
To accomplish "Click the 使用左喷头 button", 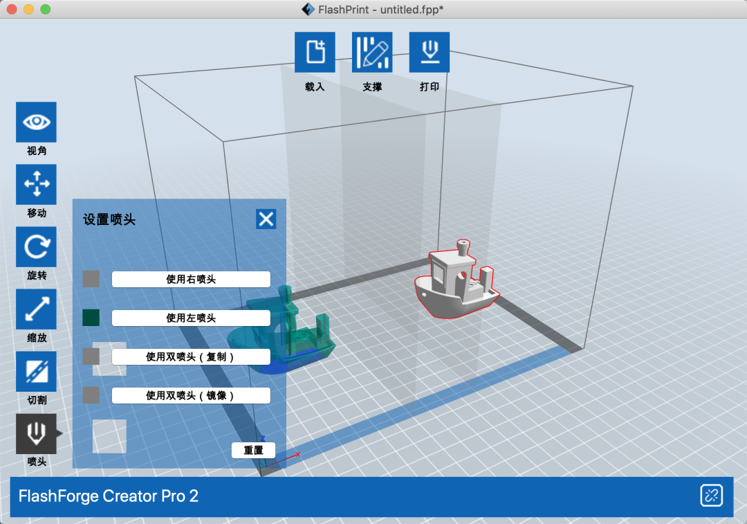I will tap(191, 318).
